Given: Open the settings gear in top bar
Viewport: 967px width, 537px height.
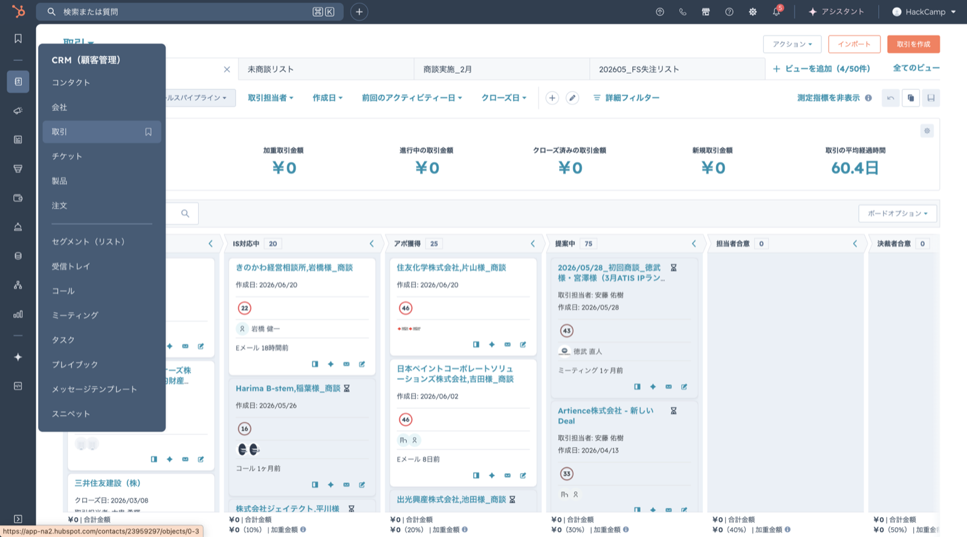Looking at the screenshot, I should (752, 11).
